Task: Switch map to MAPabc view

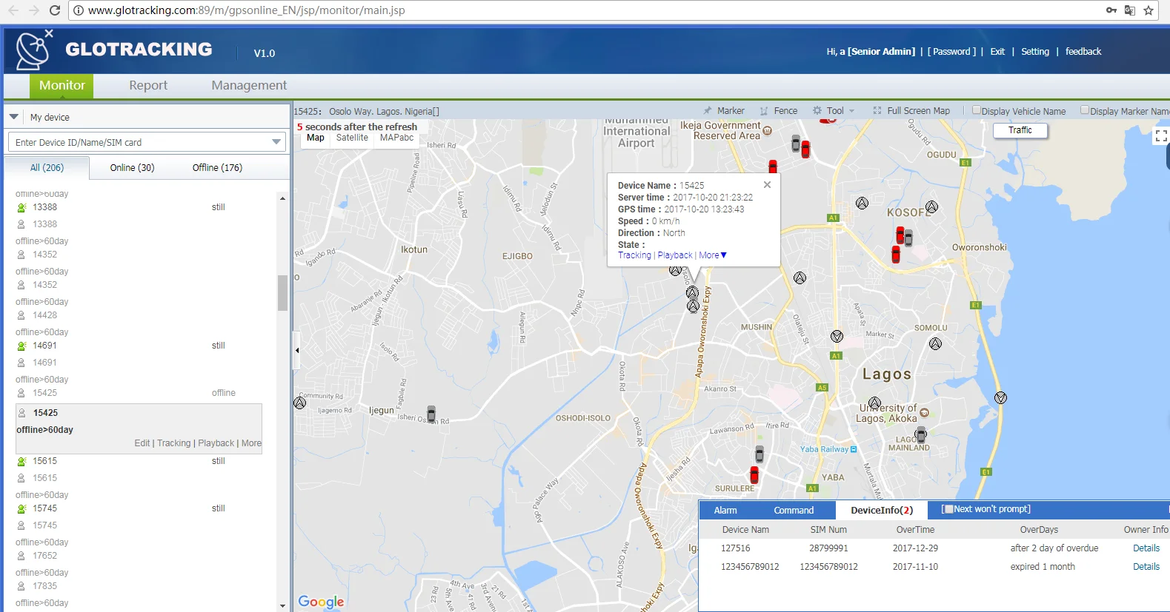Action: point(396,138)
